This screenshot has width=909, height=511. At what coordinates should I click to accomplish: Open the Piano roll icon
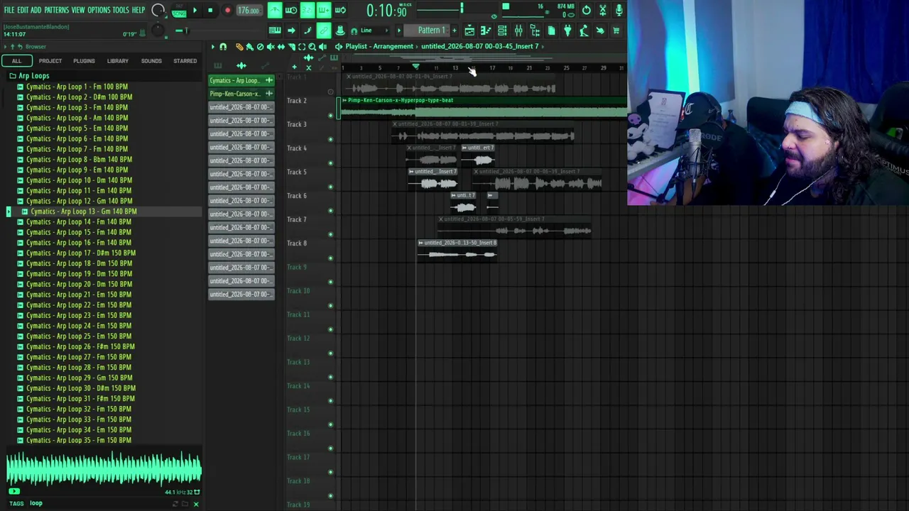[486, 31]
